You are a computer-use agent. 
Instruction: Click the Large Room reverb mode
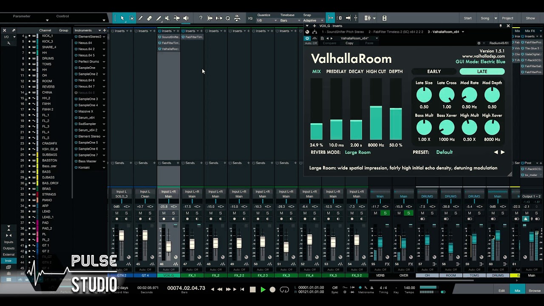coord(357,152)
